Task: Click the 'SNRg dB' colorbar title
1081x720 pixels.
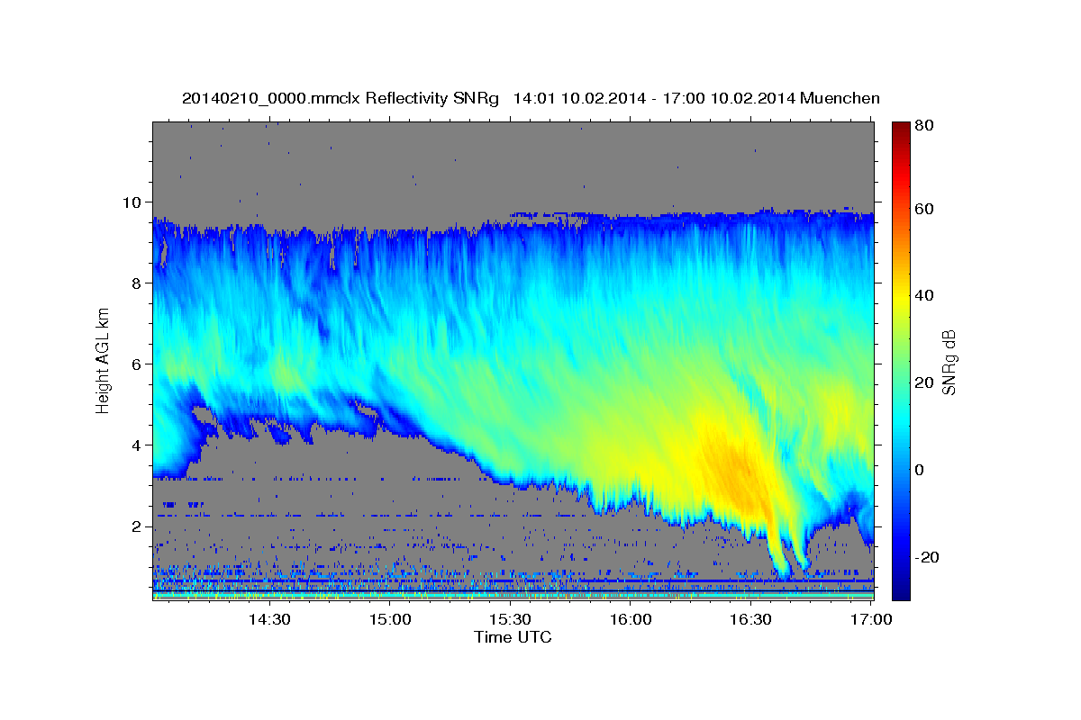Action: (949, 362)
